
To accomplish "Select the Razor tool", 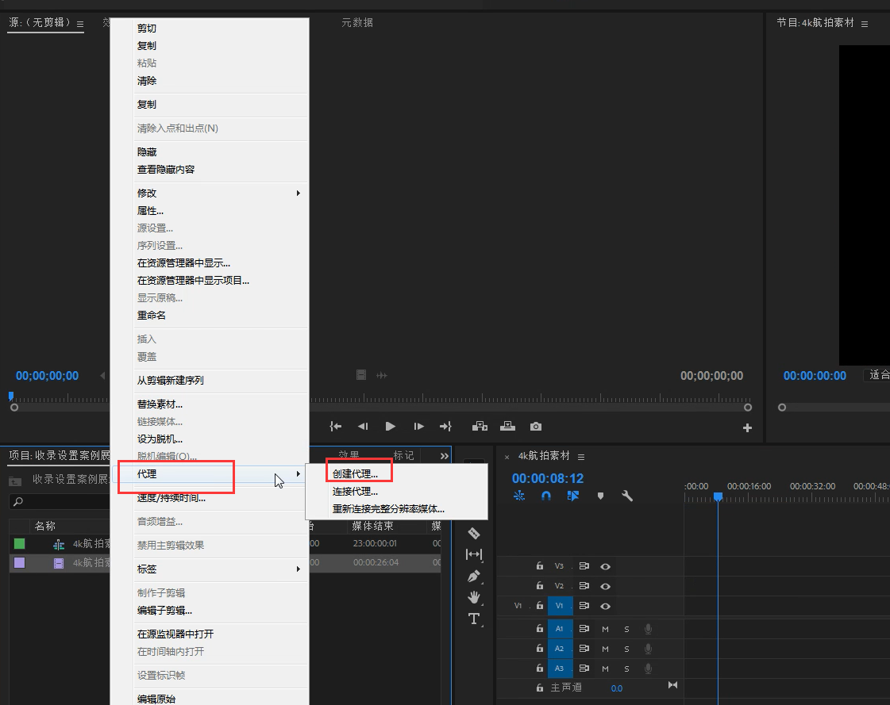I will (474, 534).
